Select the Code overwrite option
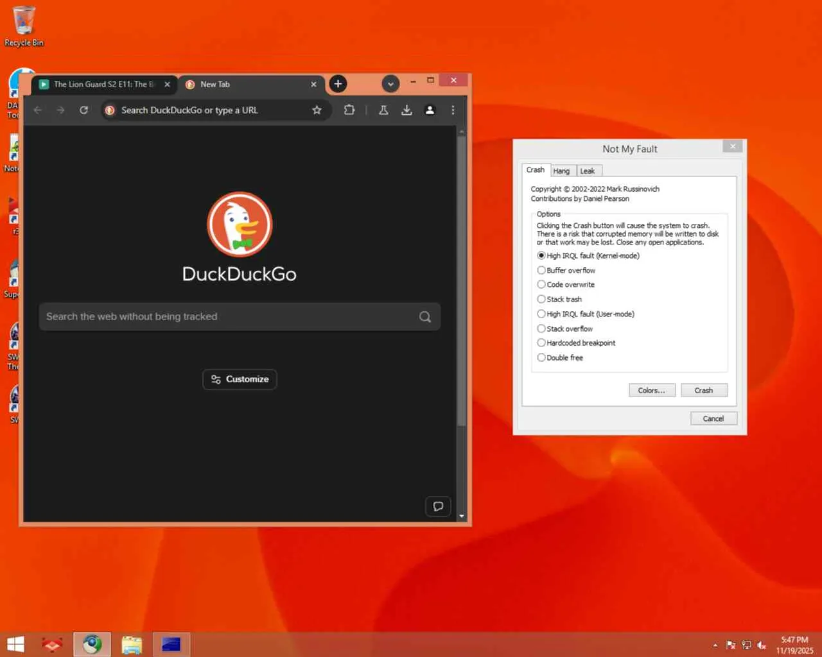The width and height of the screenshot is (822, 657). [566, 284]
